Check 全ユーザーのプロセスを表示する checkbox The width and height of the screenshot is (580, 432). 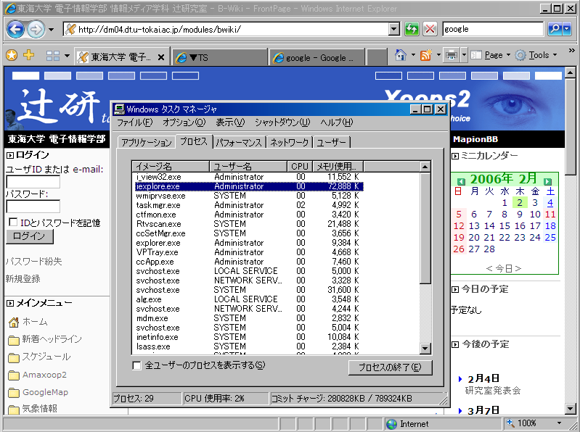tap(137, 365)
